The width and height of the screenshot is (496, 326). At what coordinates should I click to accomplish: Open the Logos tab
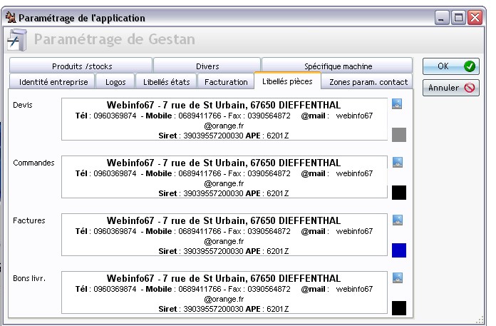click(x=115, y=82)
